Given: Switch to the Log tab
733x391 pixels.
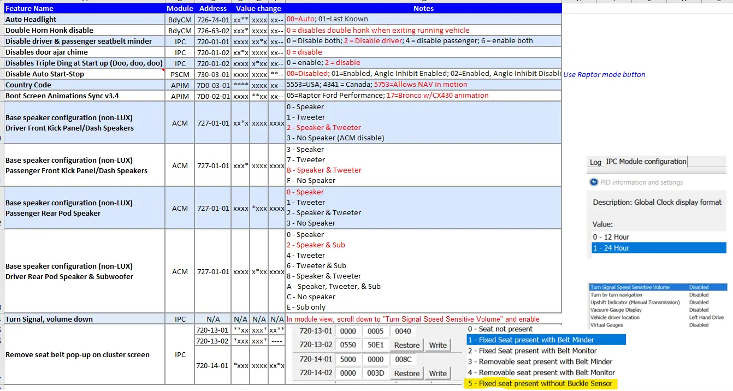Looking at the screenshot, I should [x=595, y=162].
